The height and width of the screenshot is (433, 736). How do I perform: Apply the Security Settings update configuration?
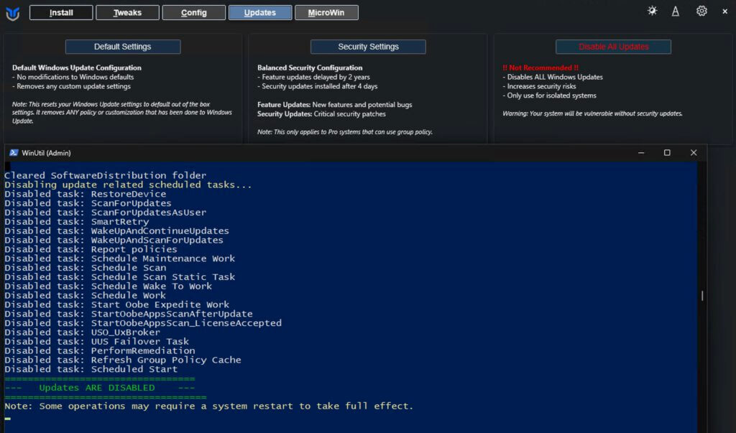pos(368,47)
